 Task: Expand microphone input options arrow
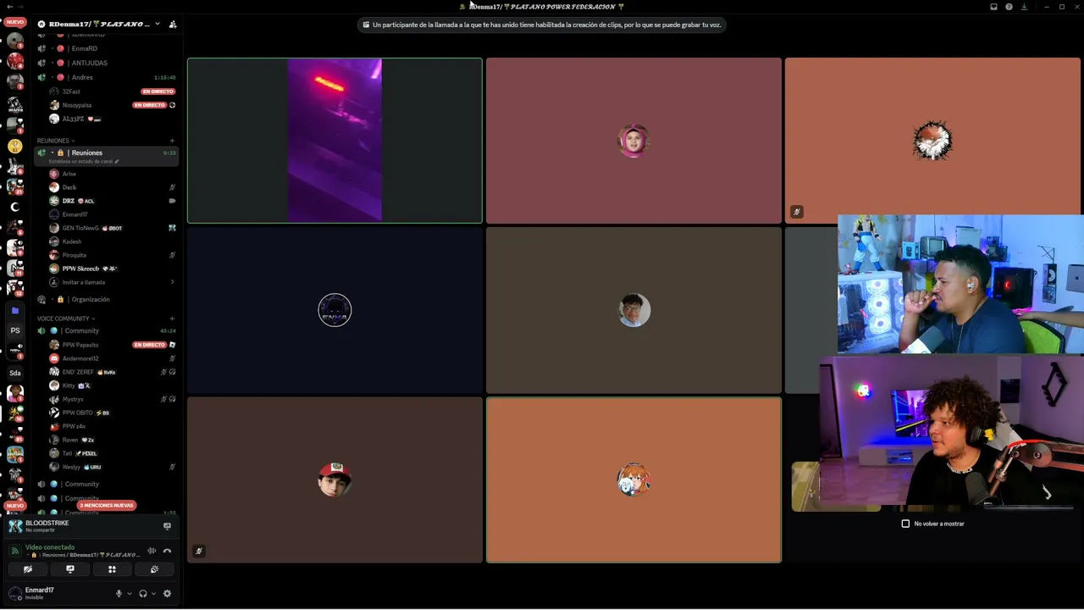coord(129,594)
